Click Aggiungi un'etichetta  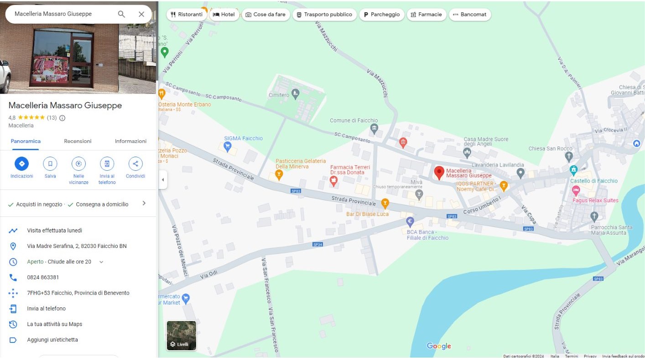click(x=52, y=340)
